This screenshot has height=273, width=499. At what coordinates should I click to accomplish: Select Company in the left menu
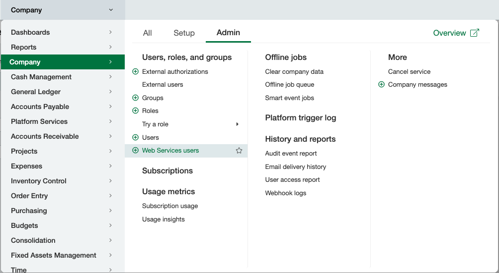point(63,62)
